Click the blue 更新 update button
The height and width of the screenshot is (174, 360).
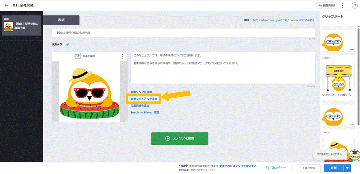[x=334, y=168]
